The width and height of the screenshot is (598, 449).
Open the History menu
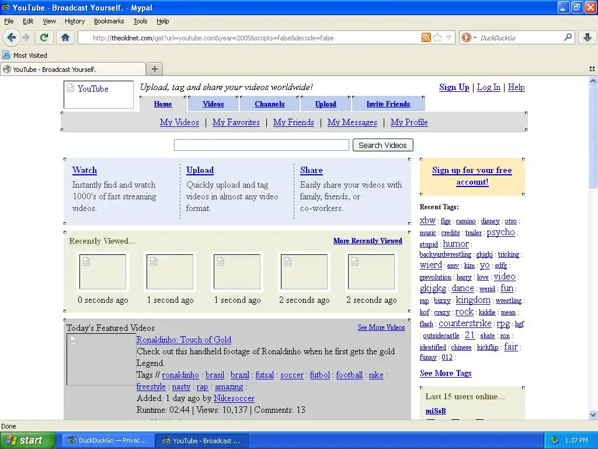[x=75, y=21]
